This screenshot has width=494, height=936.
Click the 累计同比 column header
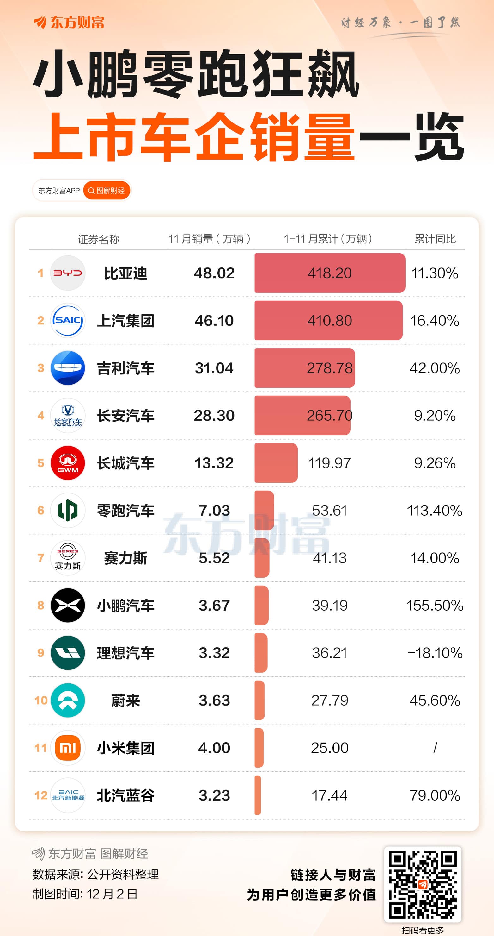(x=435, y=239)
